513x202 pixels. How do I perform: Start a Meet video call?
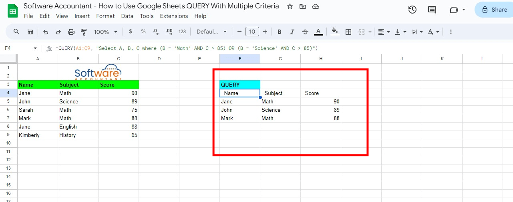[x=454, y=10]
